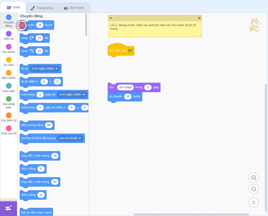
Task: Click the green flag in the Khi bấm vào block
Action: (131, 51)
